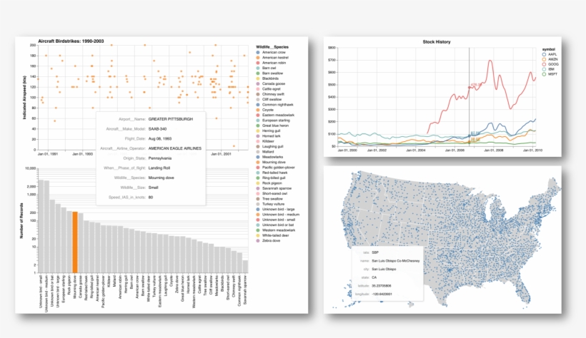Click the IBM legend circle icon
This screenshot has width=586, height=338.
coord(544,69)
